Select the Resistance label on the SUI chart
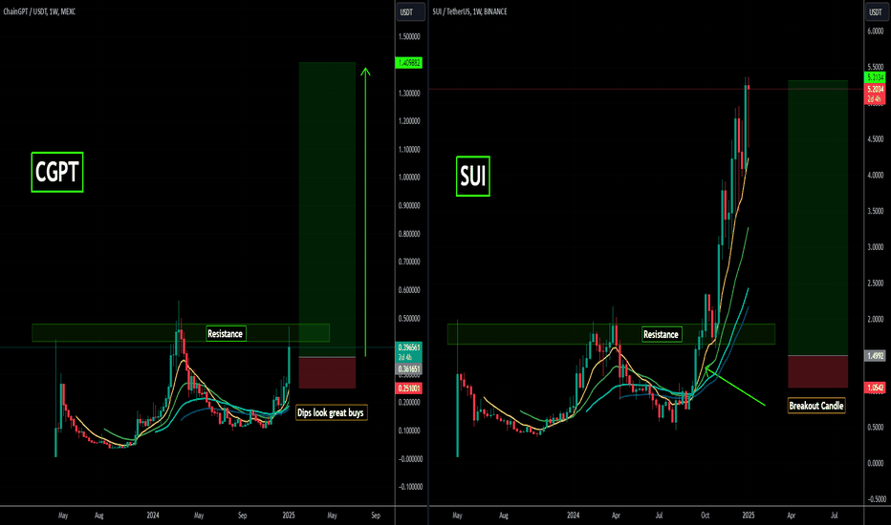Screen dimensions: 891x525 click(x=661, y=335)
